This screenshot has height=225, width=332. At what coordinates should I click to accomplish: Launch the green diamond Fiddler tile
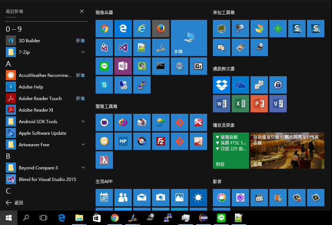(278, 29)
